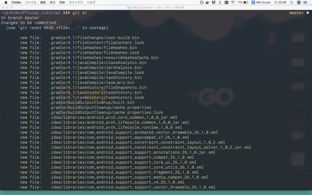Click the fileContent/fileContent.lock line
Viewport: 312px width, 195px height.
[x=82, y=43]
